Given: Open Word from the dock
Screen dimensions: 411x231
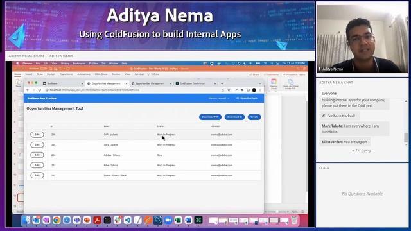Looking at the screenshot, I should coord(188,220).
